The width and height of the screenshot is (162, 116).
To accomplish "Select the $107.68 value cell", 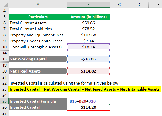I will [88, 35].
